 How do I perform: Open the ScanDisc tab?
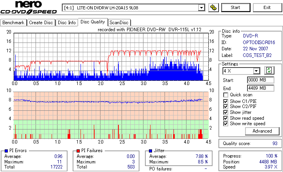click(x=119, y=23)
